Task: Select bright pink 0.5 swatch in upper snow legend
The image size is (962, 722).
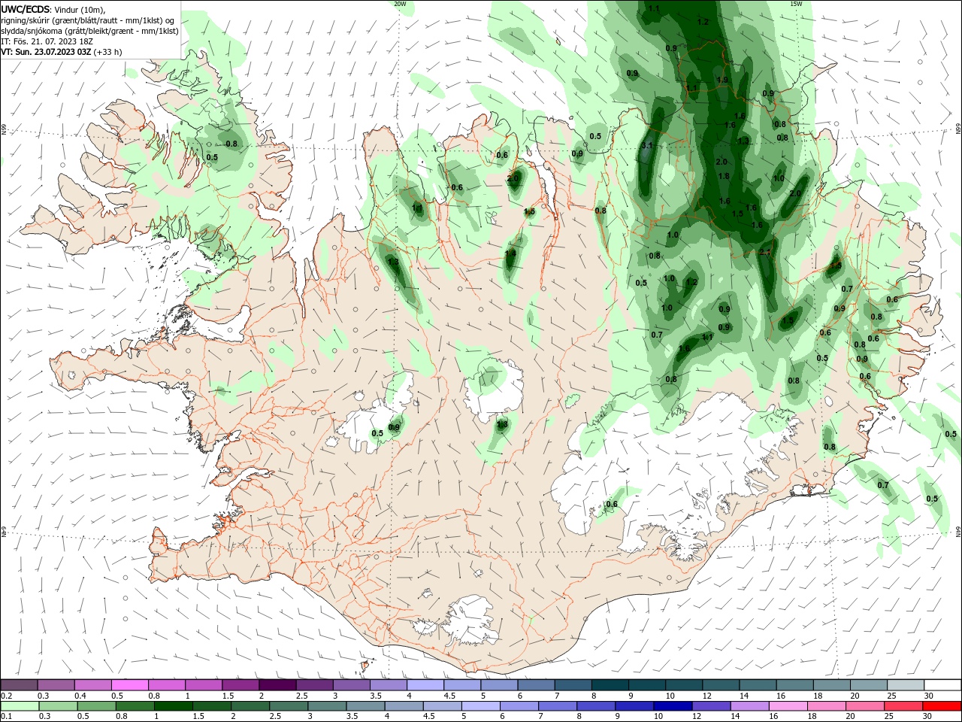Action: point(129,684)
